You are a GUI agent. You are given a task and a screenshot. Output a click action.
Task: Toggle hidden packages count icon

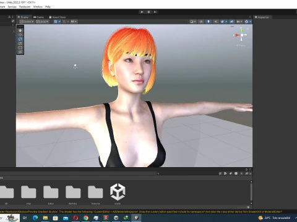click(248, 173)
